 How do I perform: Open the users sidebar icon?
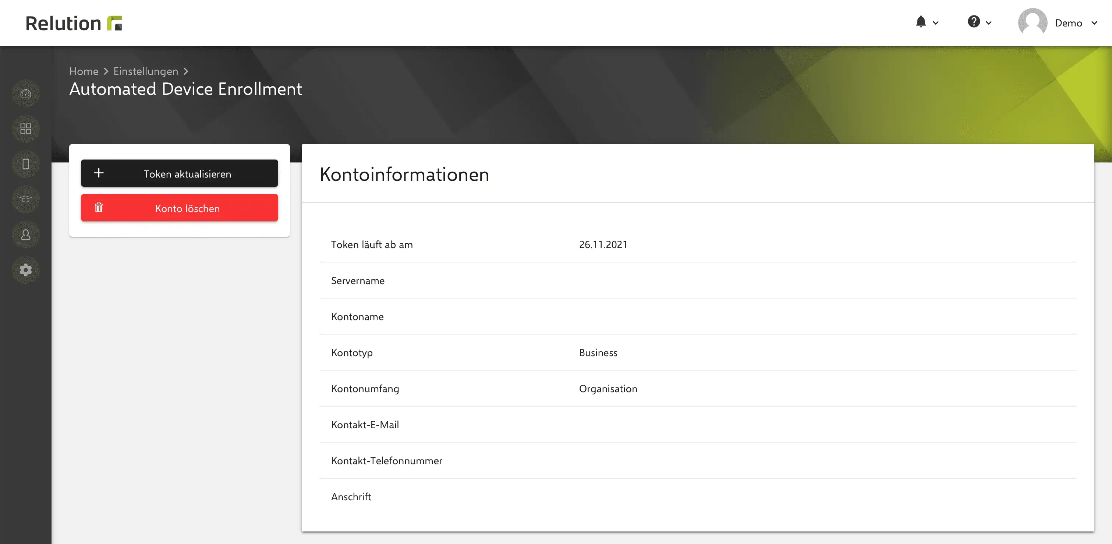26,235
